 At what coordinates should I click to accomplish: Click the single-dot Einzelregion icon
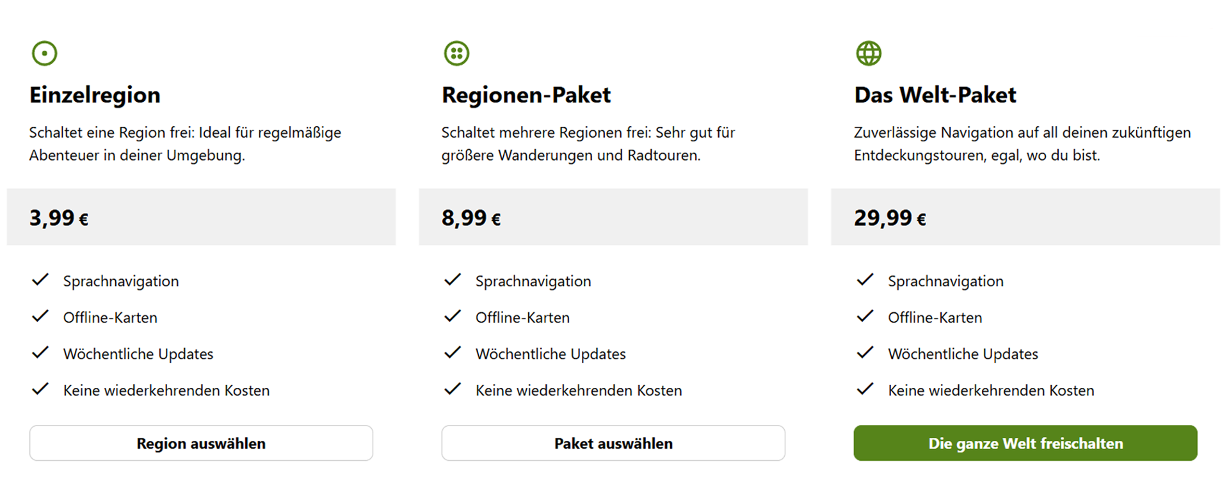44,53
